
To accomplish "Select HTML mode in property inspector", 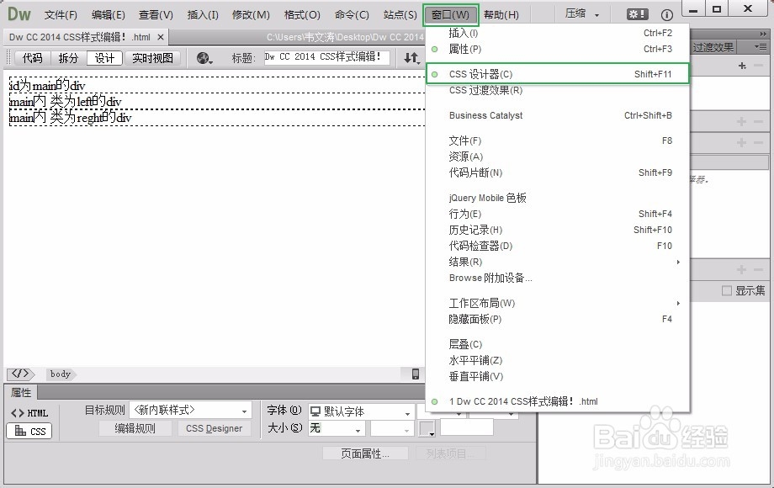I will pos(29,413).
